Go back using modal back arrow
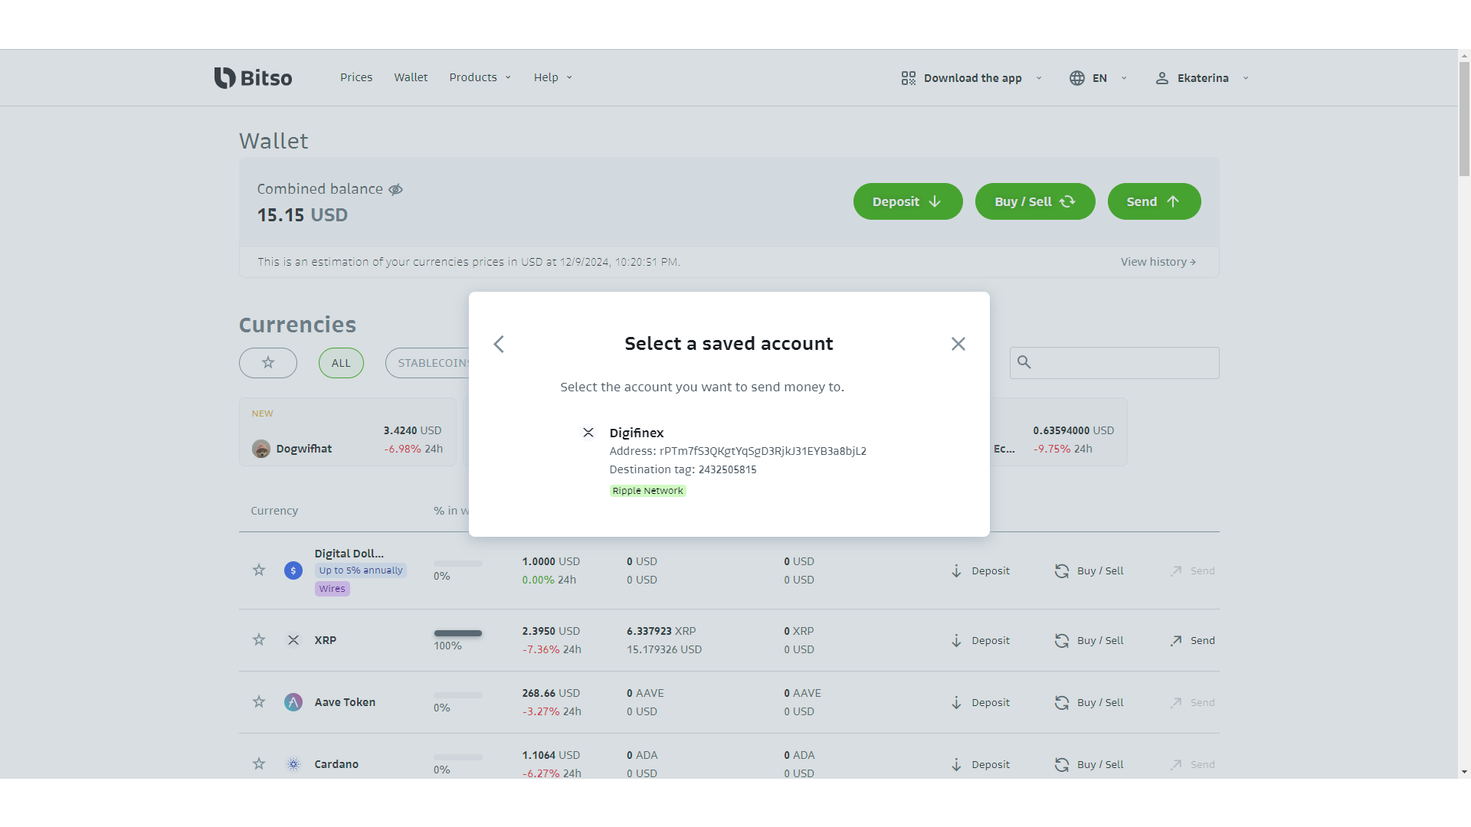The height and width of the screenshot is (827, 1471). pyautogui.click(x=499, y=344)
